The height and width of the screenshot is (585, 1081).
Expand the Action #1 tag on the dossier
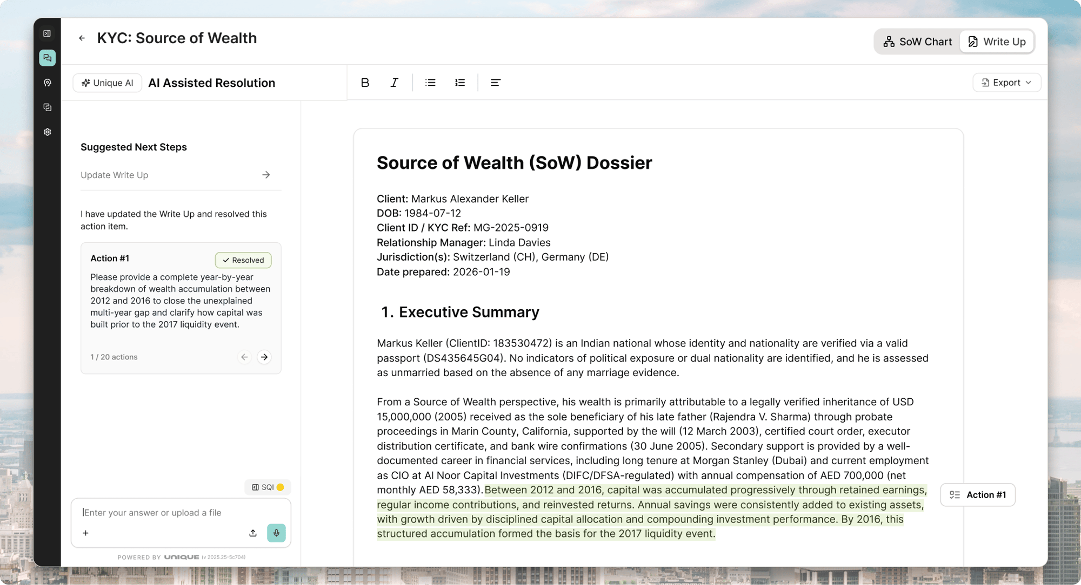[977, 494]
